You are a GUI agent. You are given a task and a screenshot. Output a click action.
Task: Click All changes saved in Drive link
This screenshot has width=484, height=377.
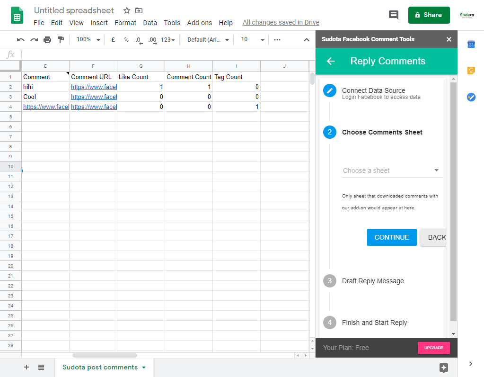[281, 22]
